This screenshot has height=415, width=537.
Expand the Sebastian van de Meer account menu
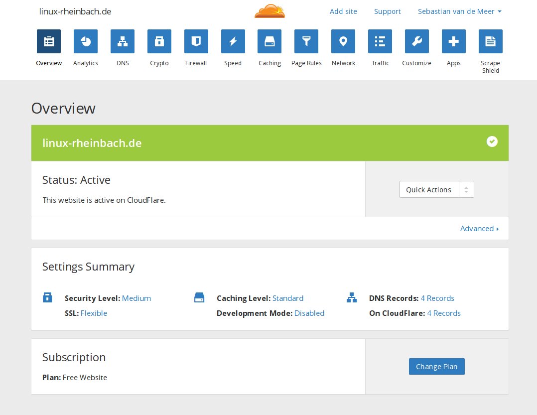(460, 11)
